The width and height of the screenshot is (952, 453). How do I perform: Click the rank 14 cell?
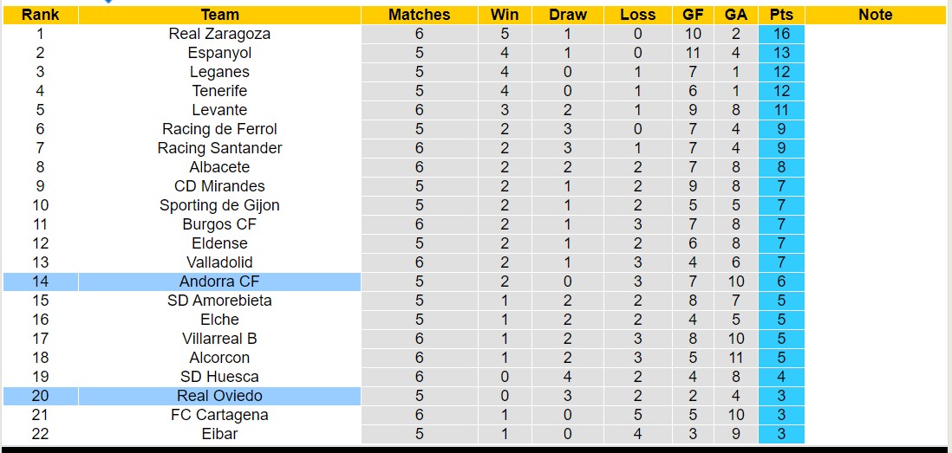(40, 282)
